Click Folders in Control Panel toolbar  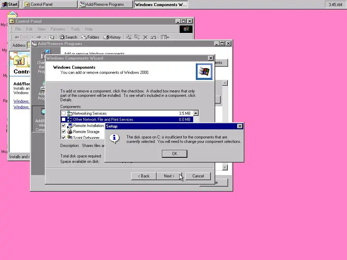click(90, 37)
